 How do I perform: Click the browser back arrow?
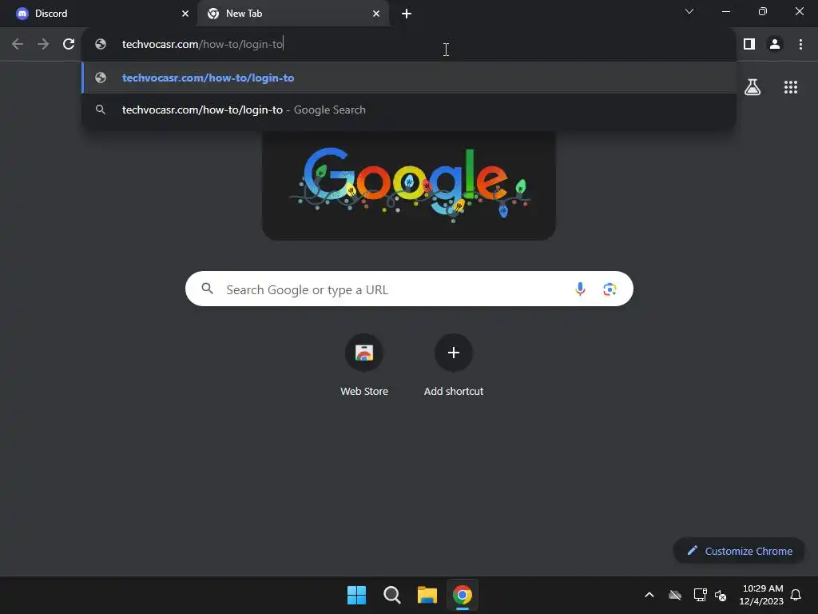(x=18, y=45)
